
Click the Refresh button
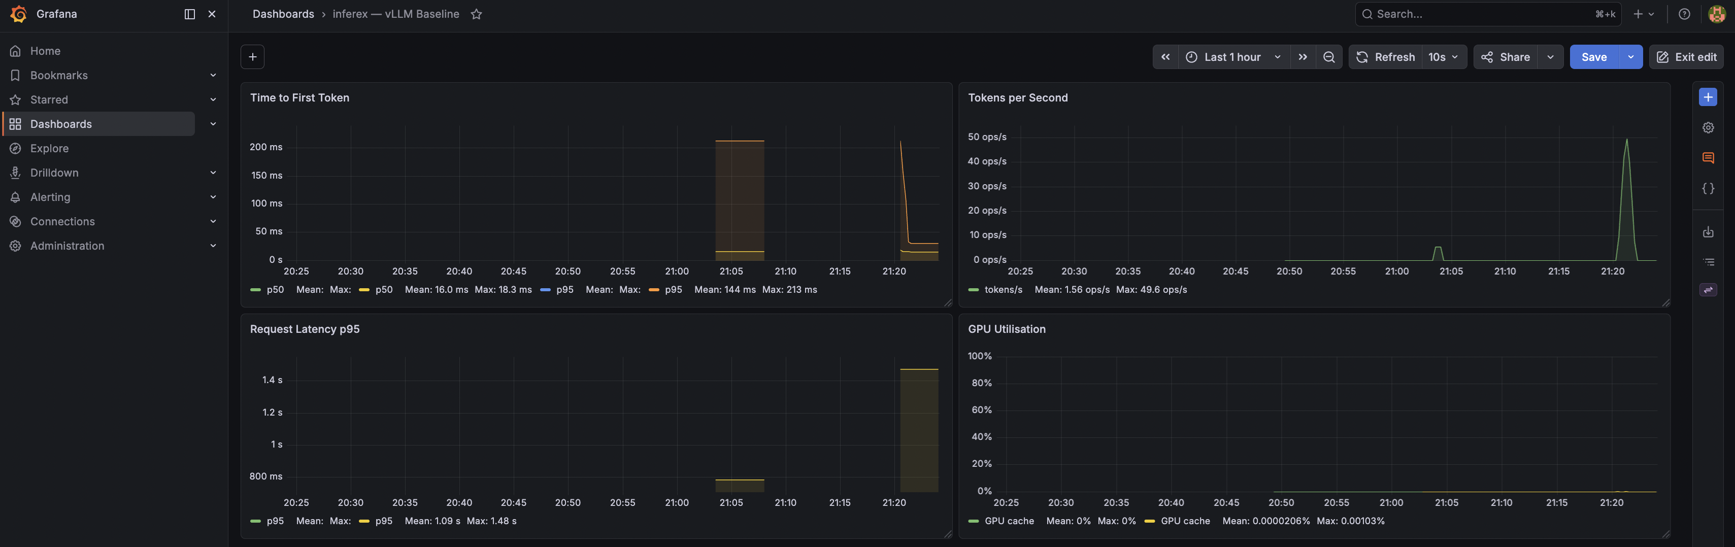pos(1385,57)
